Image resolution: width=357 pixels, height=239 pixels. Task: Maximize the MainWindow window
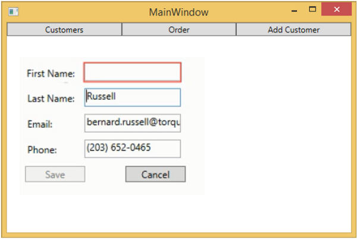tap(312, 10)
